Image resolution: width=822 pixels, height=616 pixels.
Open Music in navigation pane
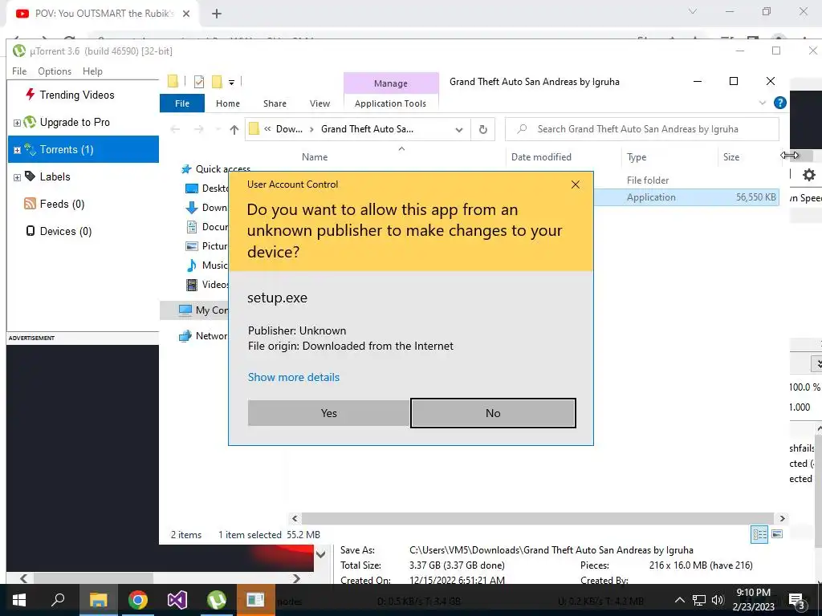[207, 265]
